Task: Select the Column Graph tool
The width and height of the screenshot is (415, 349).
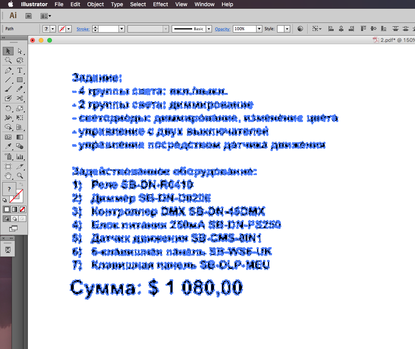Action: [x=20, y=156]
